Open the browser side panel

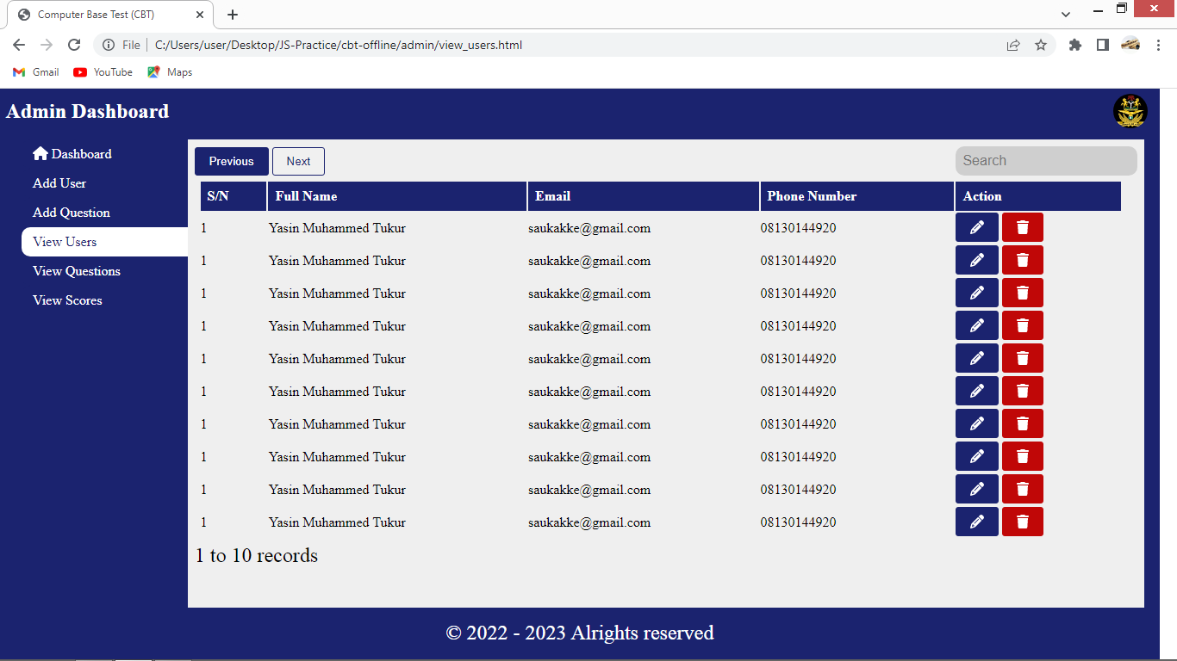(x=1103, y=45)
